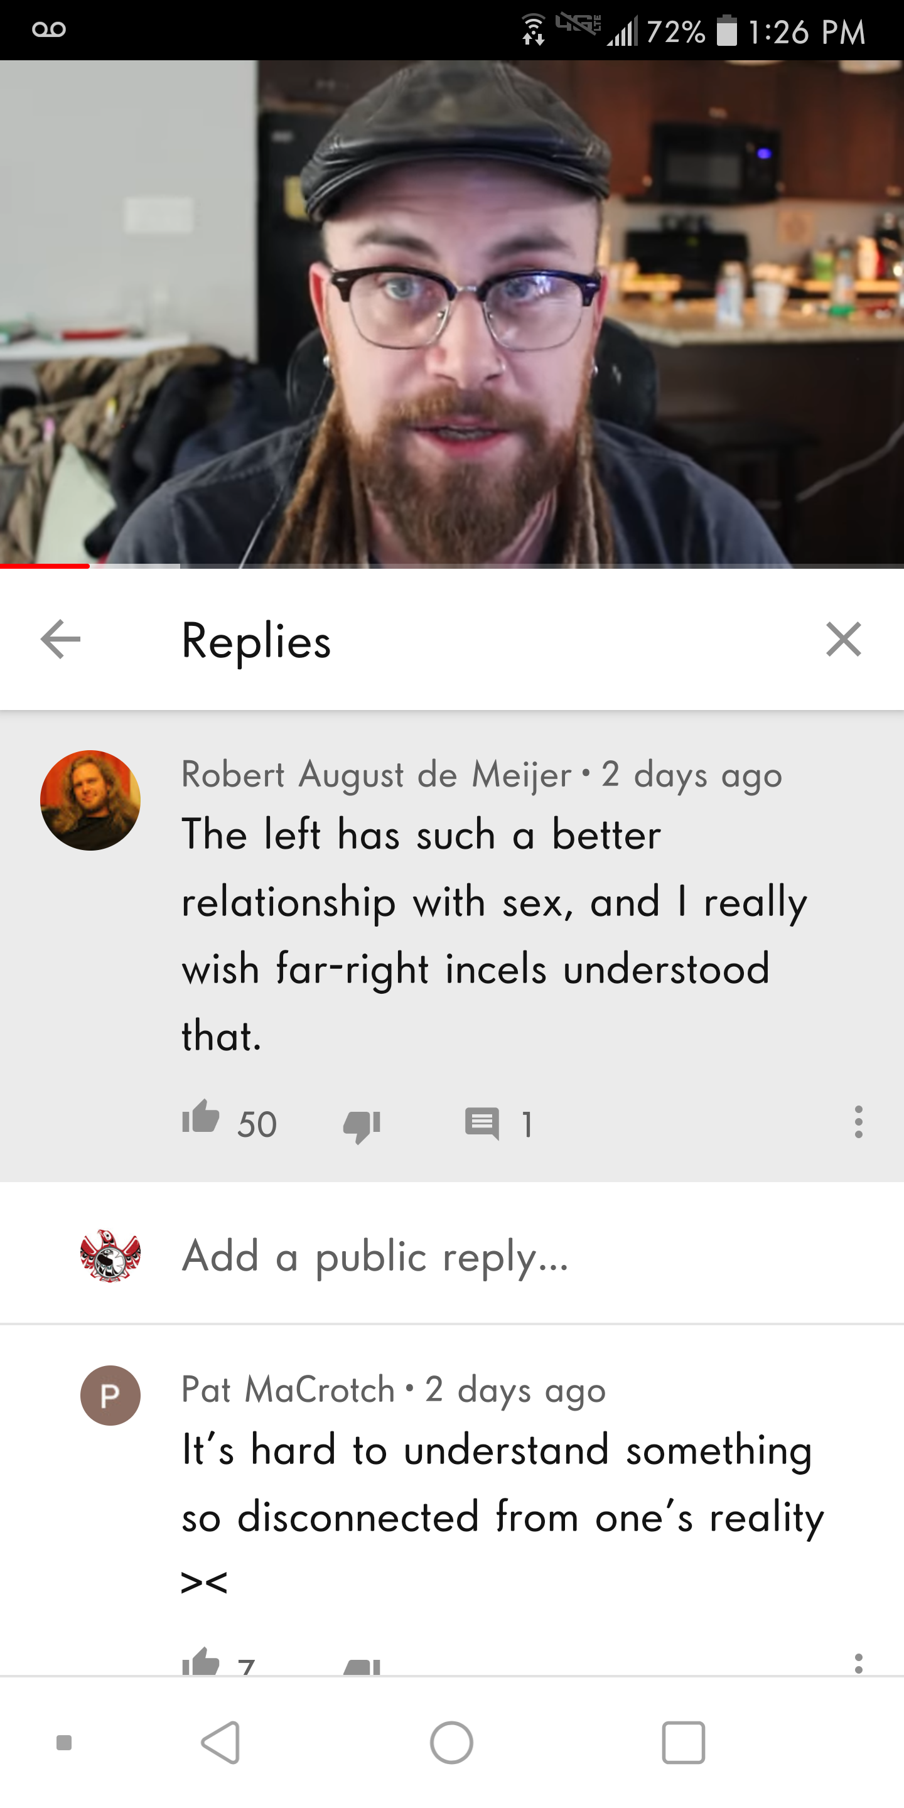904x1808 pixels.
Task: Open the reply icon showing 1 reply
Action: coord(482,1123)
